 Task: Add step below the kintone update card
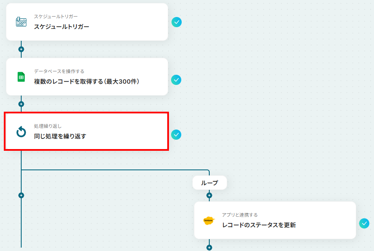209,248
